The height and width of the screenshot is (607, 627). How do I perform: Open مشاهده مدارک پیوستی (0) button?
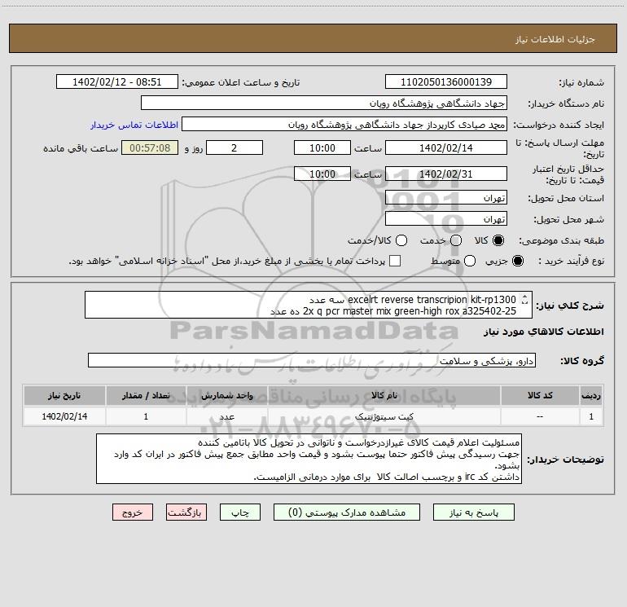347,512
